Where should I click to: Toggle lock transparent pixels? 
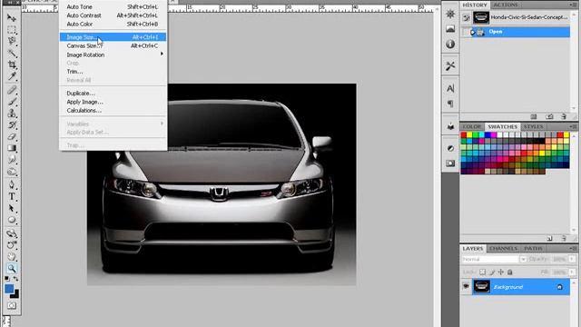[482, 272]
